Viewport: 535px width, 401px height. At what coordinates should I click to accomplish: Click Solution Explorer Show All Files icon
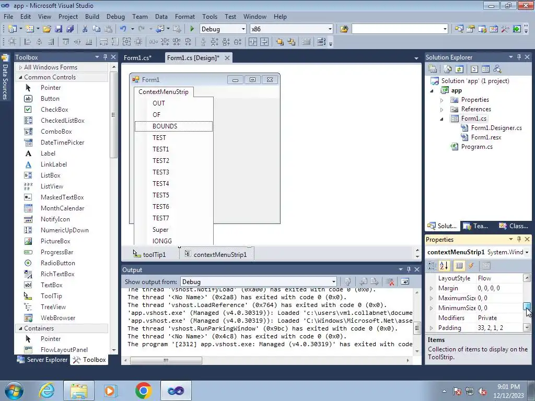coord(448,69)
